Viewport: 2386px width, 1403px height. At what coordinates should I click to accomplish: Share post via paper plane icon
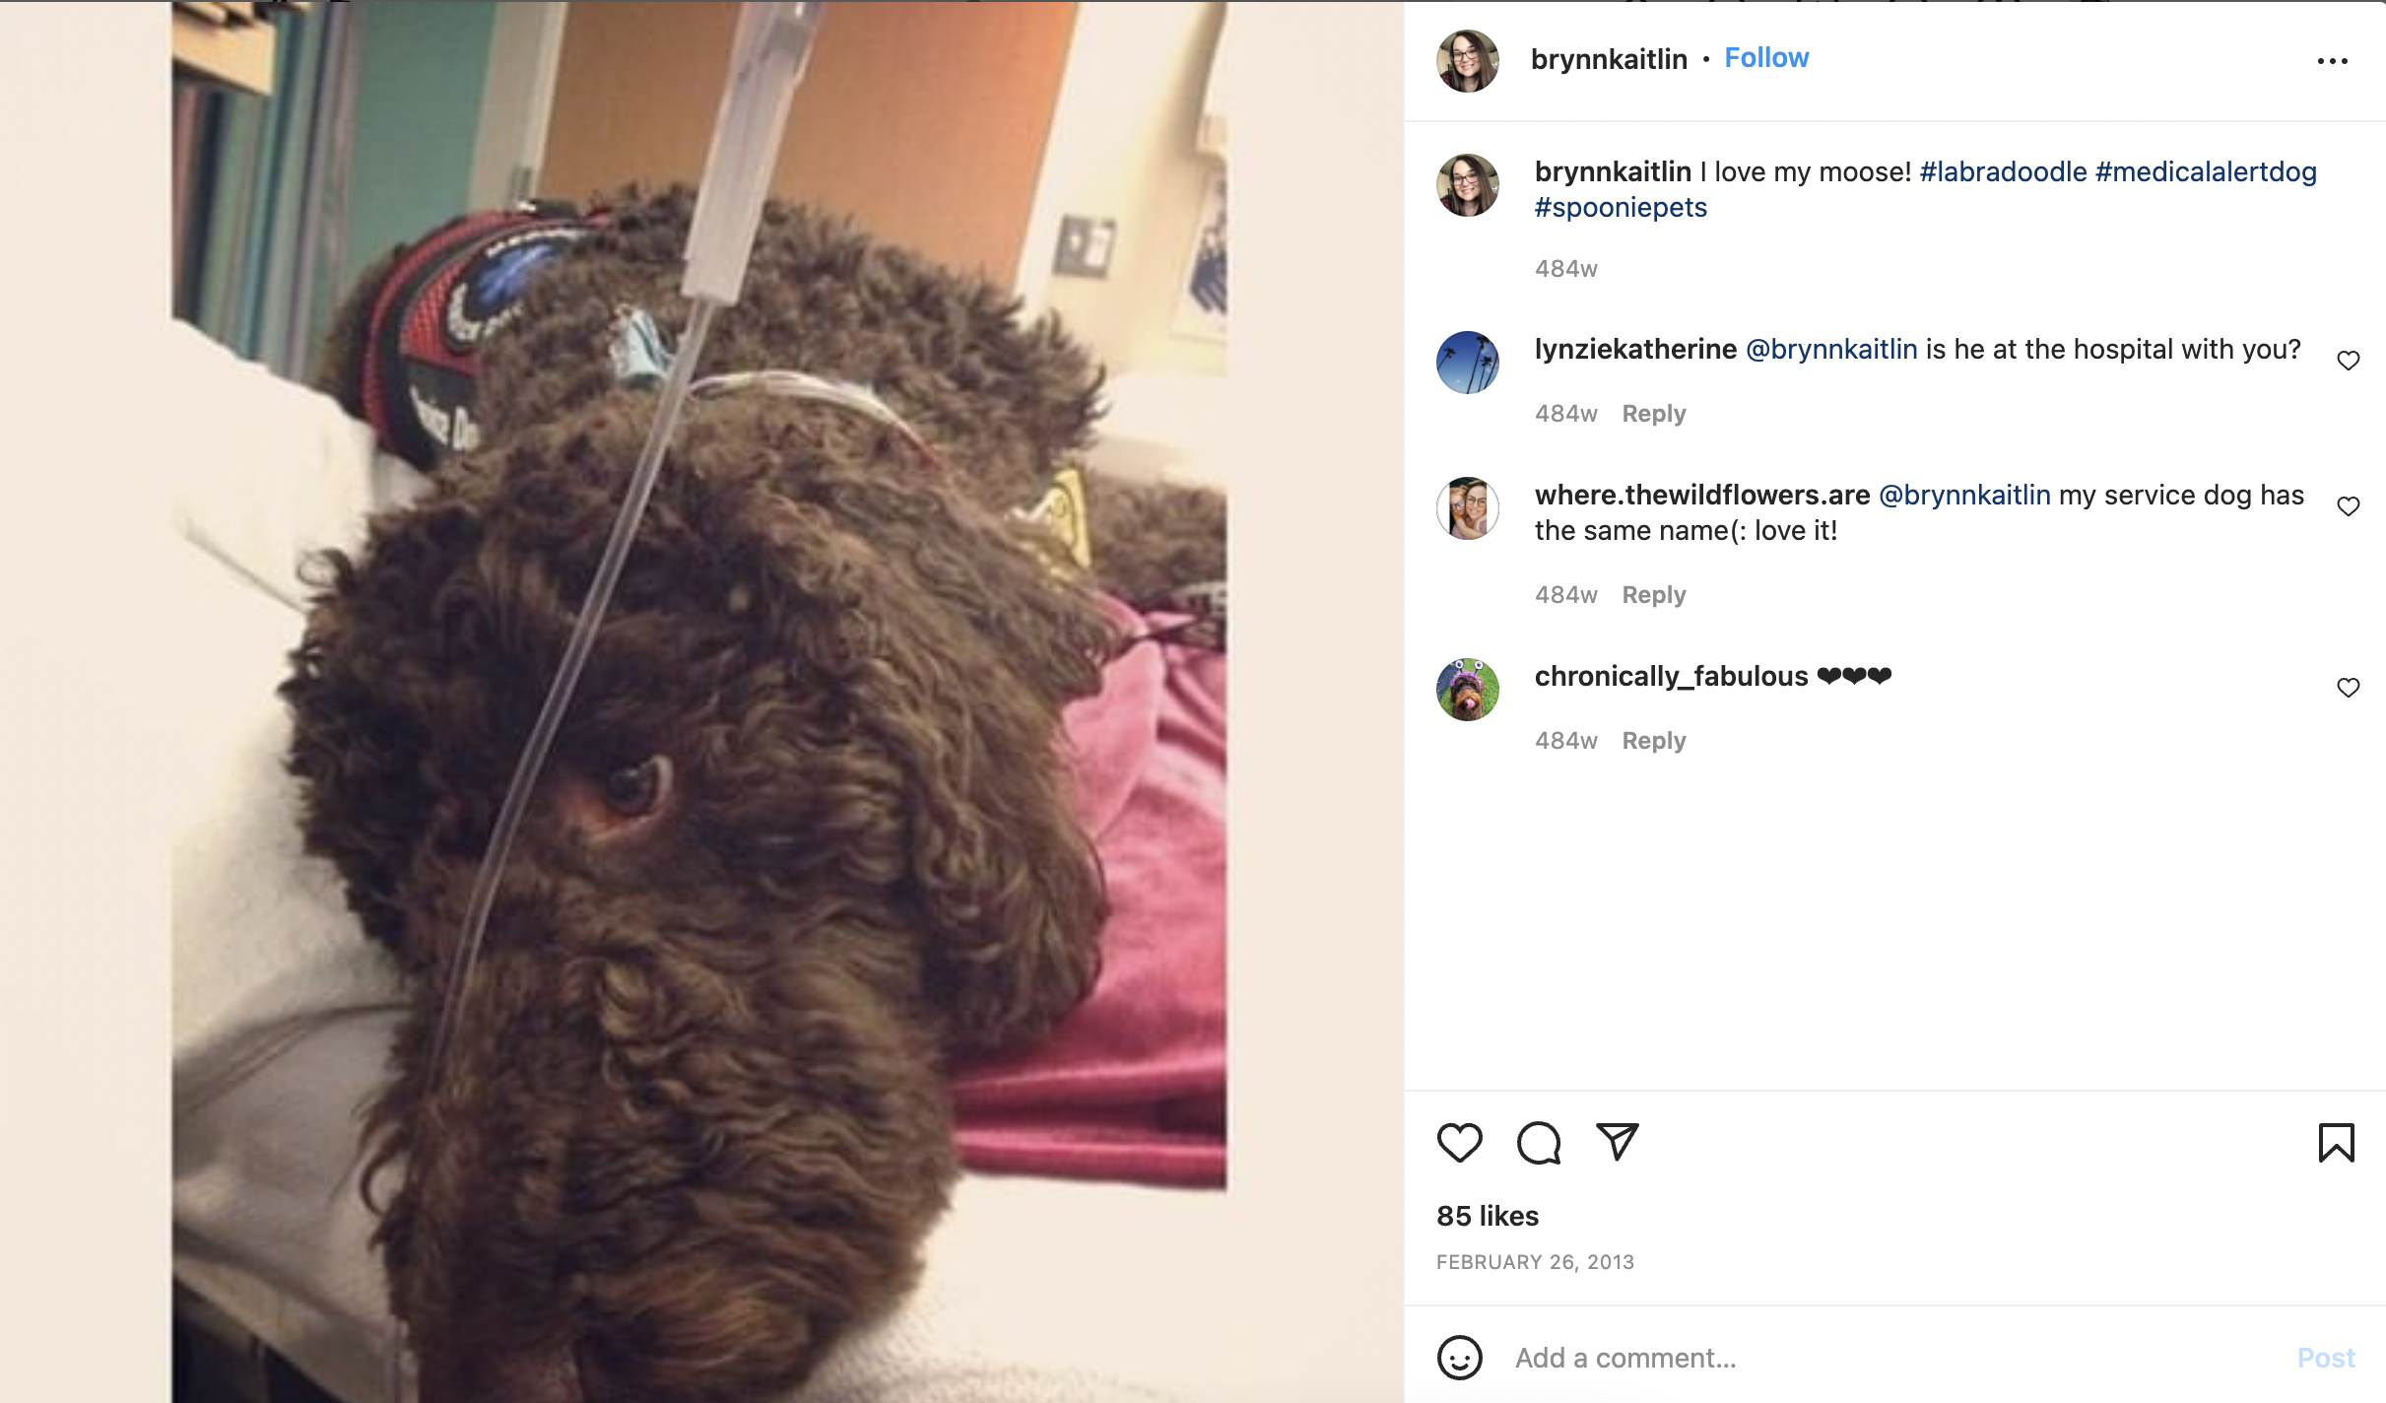[x=1617, y=1141]
